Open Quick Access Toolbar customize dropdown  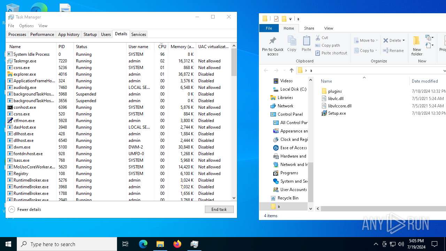coord(290,19)
